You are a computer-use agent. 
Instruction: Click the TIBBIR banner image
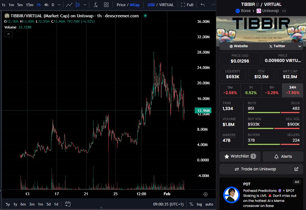261,29
